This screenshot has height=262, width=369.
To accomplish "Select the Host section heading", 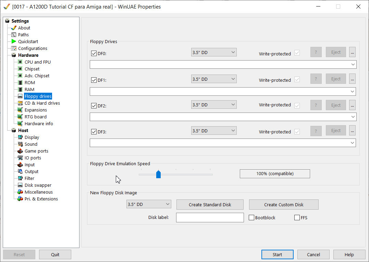I will (23, 130).
